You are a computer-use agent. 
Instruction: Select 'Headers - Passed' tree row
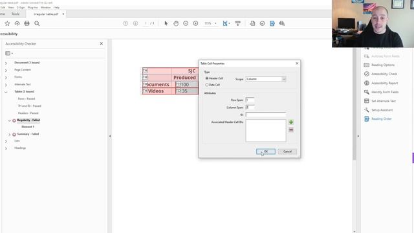click(x=28, y=113)
